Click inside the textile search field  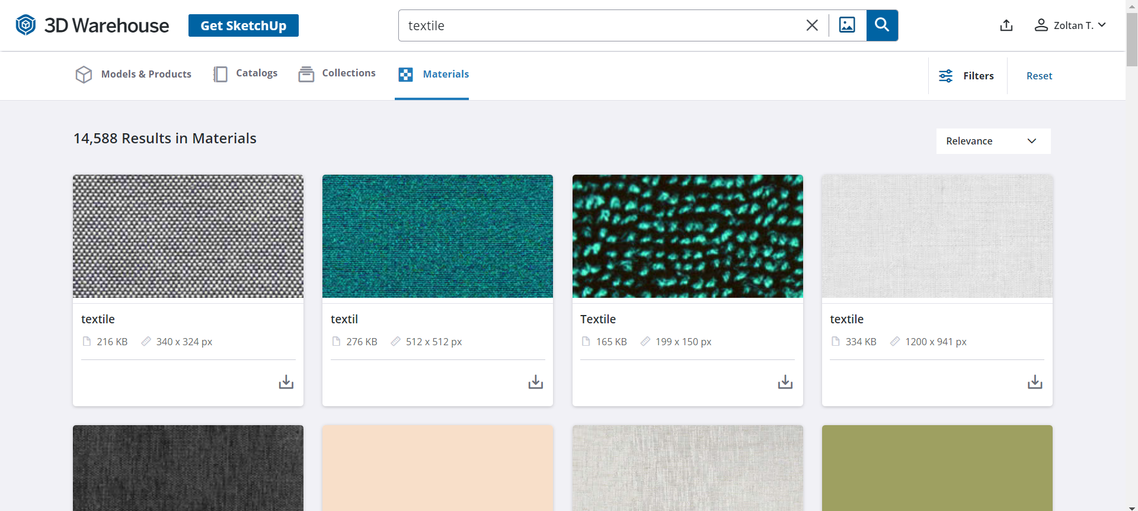click(599, 25)
